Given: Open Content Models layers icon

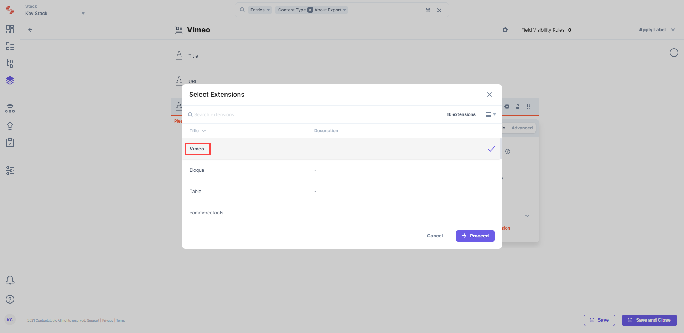Looking at the screenshot, I should click(x=10, y=80).
